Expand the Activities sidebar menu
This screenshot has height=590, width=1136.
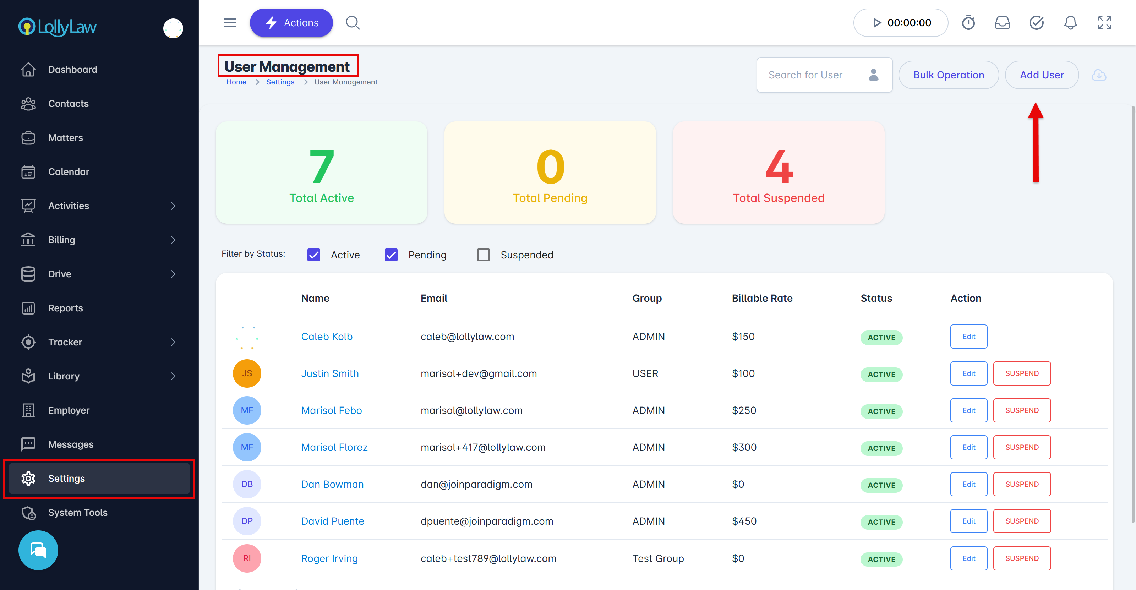pyautogui.click(x=173, y=206)
